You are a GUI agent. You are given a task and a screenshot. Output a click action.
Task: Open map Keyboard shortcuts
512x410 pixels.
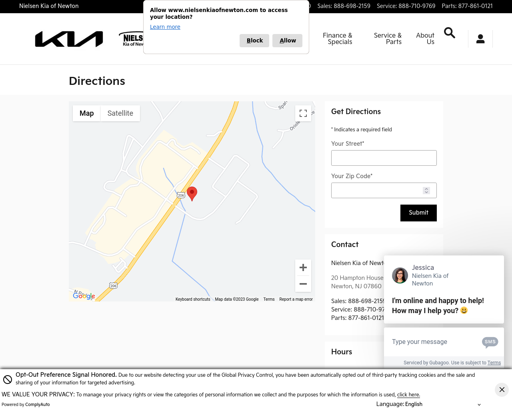pos(193,299)
